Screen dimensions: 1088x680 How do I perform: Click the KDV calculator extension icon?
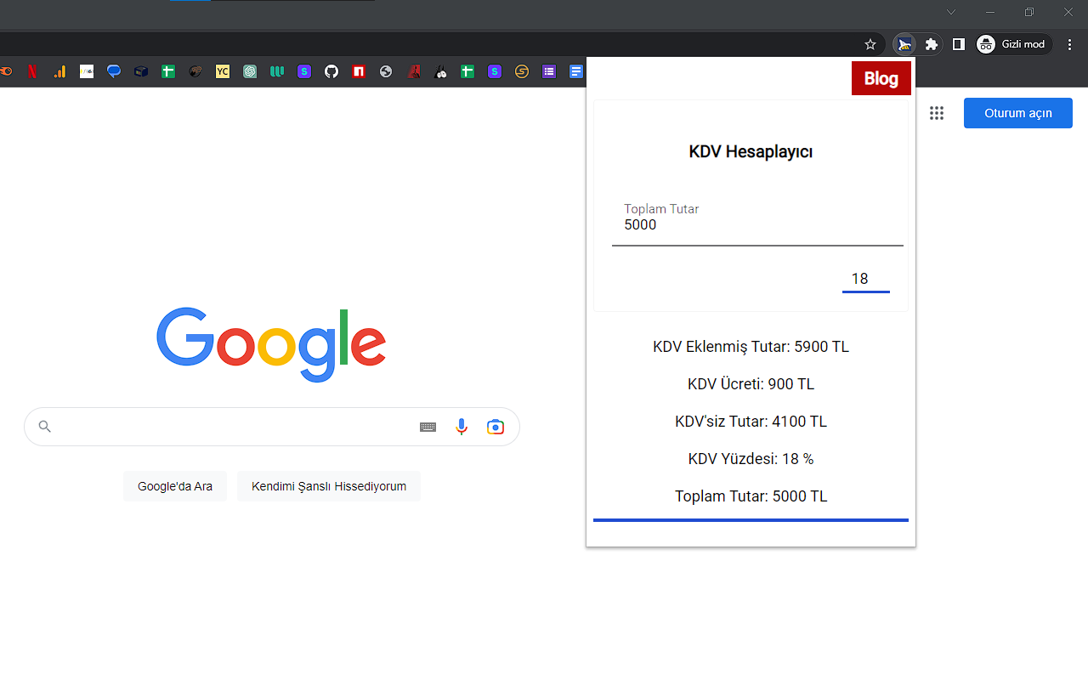tap(905, 44)
